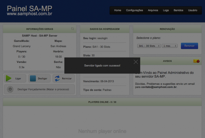Click Desligar Forçadamente (Matar o processo)

(39, 89)
